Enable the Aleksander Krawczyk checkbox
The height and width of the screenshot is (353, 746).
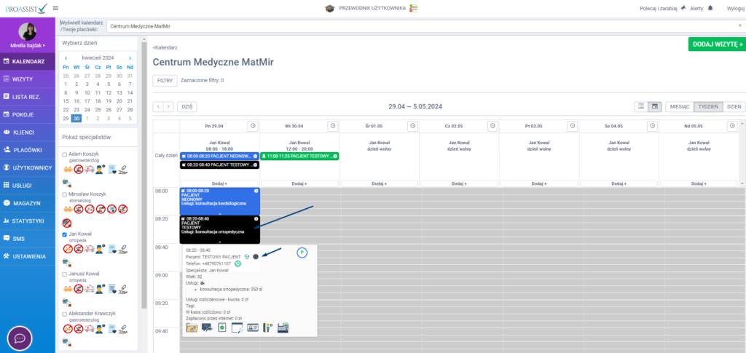coord(65,314)
